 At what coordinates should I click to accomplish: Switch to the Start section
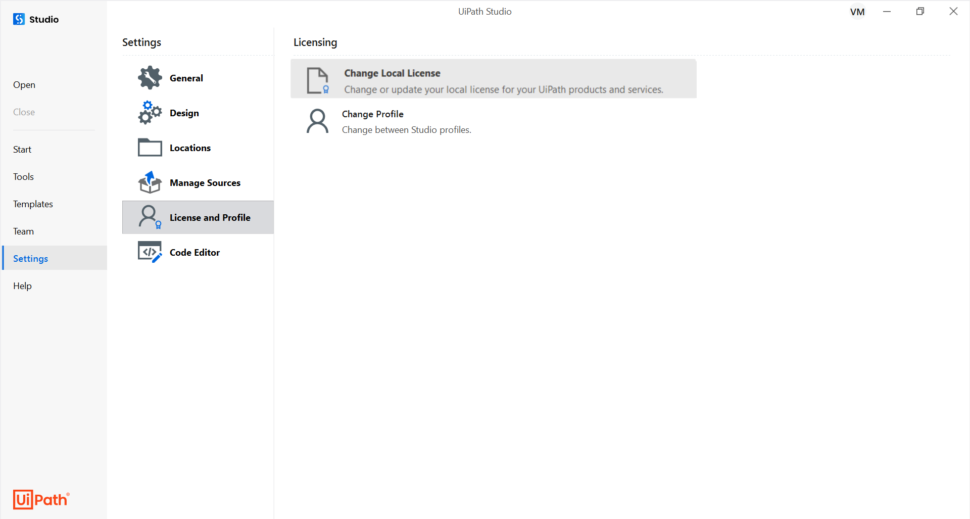22,149
